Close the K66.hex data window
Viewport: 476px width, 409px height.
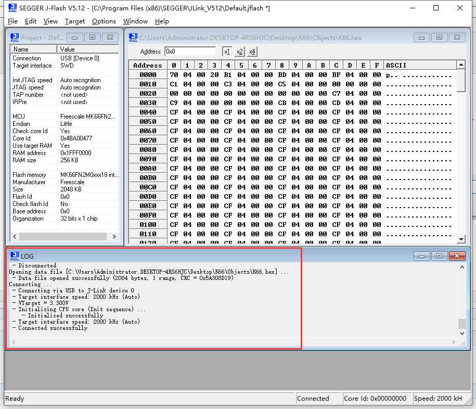[x=457, y=37]
